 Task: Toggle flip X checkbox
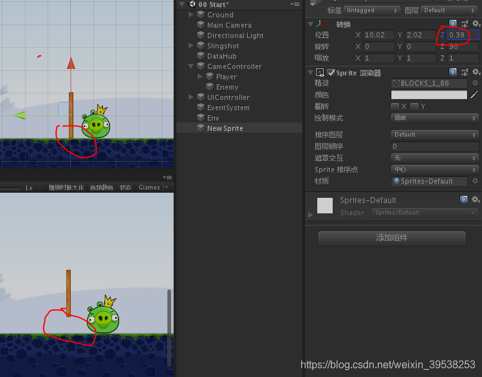[395, 106]
